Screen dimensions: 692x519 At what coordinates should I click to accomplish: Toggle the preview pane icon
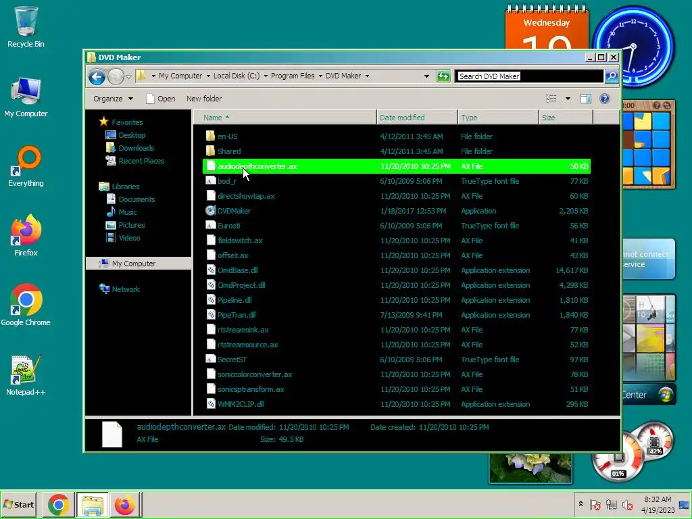pos(586,99)
